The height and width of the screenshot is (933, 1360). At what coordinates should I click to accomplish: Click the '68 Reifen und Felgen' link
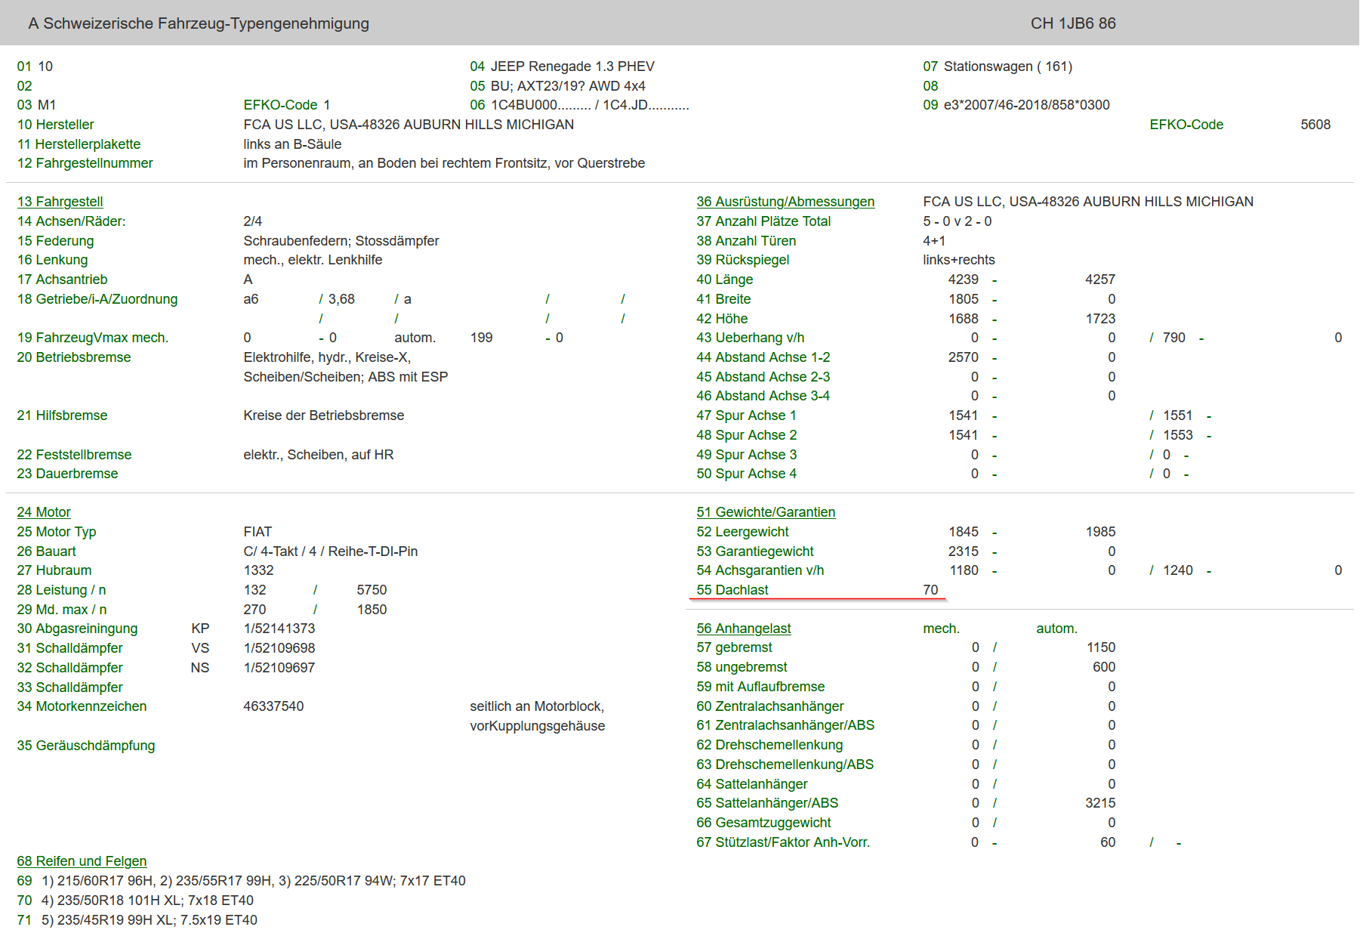[82, 861]
